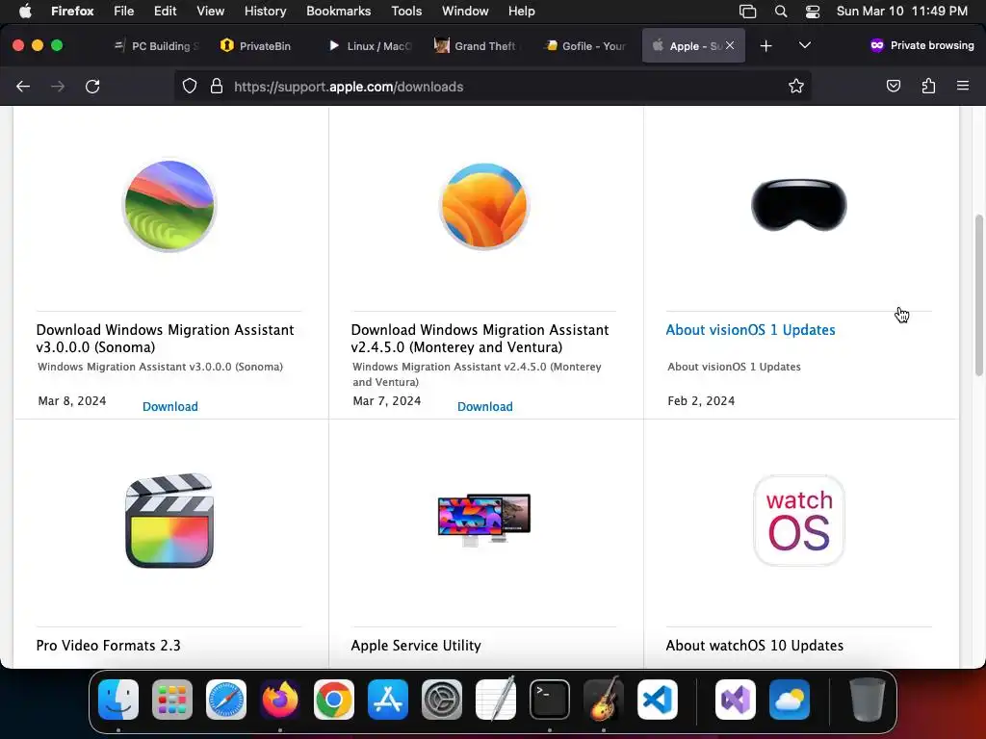
Task: Click the address bar URL field
Action: tap(494, 86)
